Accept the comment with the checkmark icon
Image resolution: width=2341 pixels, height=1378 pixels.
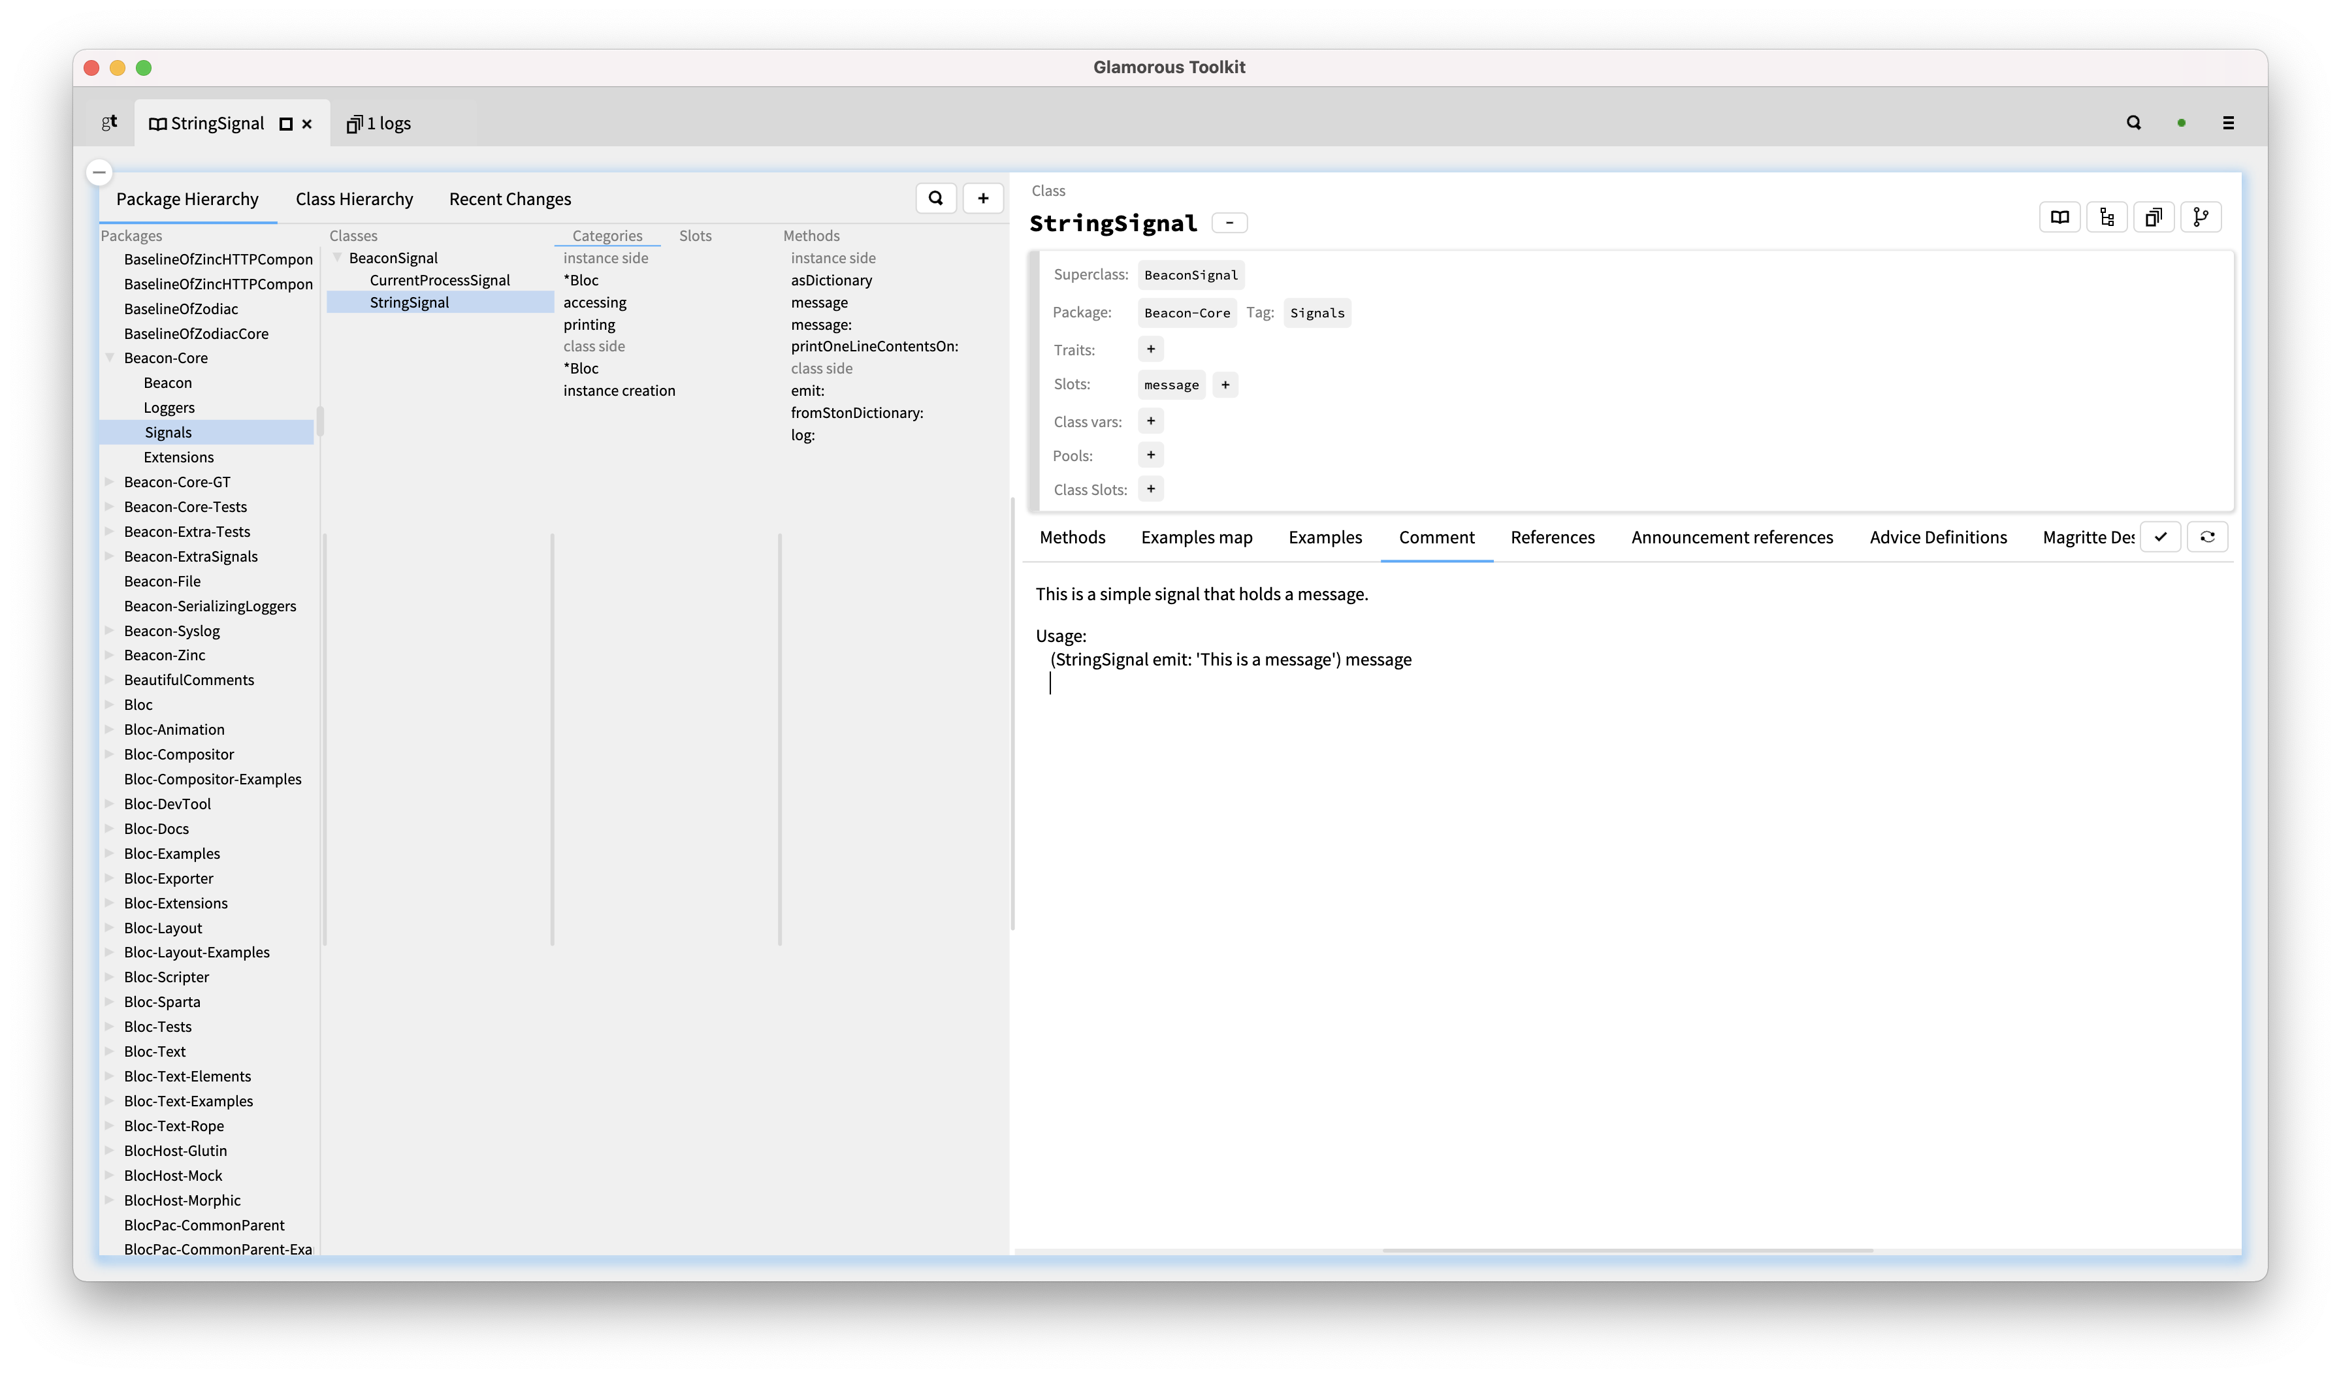point(2162,537)
